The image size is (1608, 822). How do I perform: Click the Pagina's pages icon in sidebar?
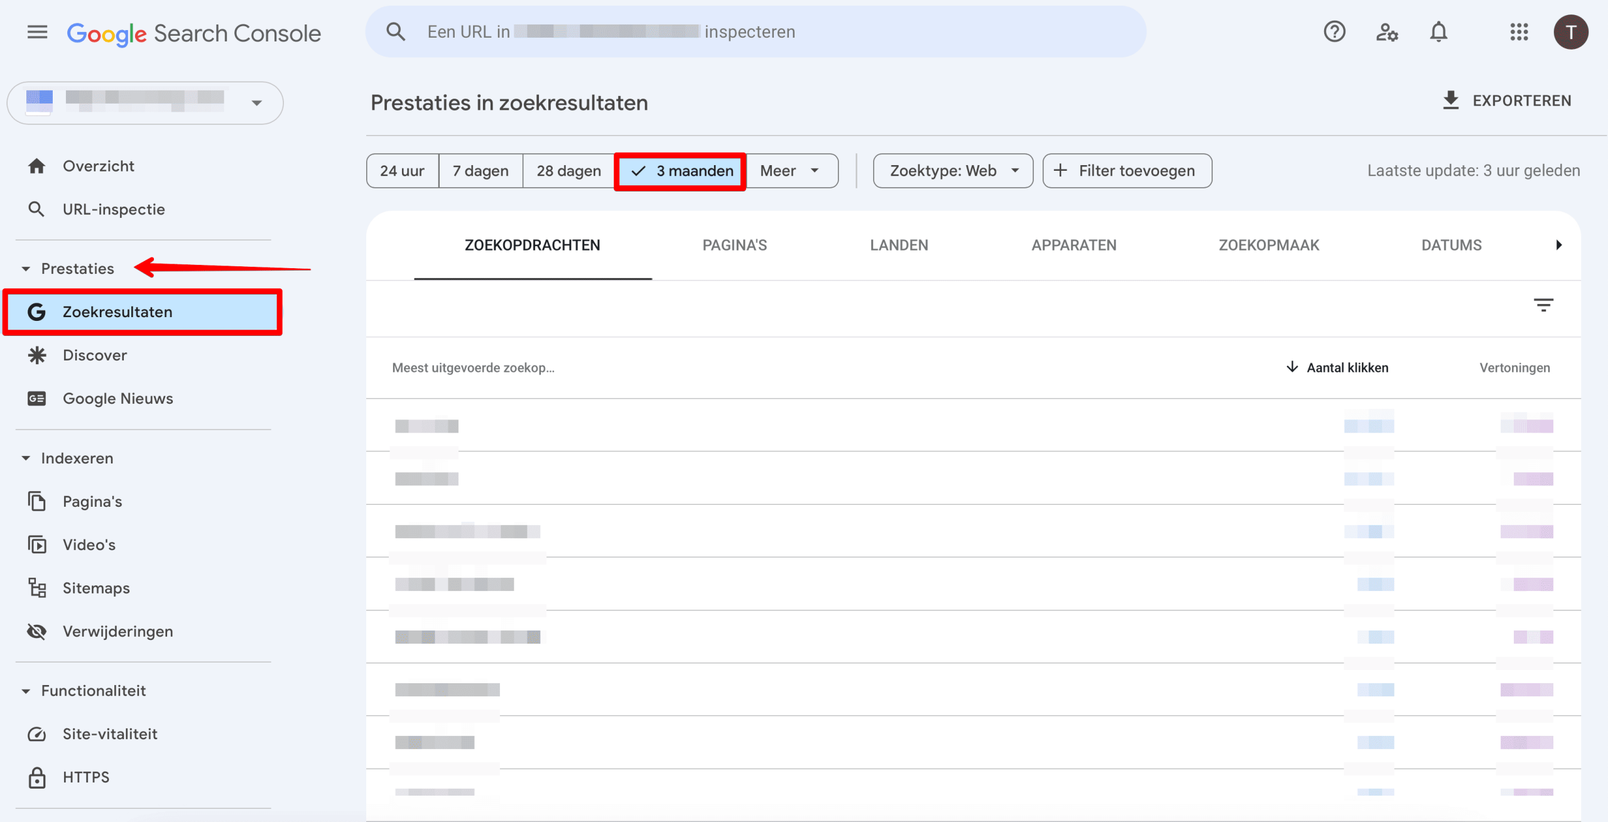pyautogui.click(x=36, y=501)
